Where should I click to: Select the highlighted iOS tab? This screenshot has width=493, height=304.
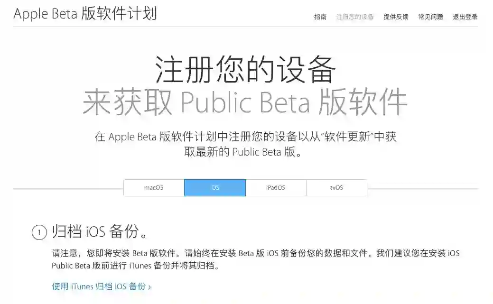pyautogui.click(x=215, y=188)
